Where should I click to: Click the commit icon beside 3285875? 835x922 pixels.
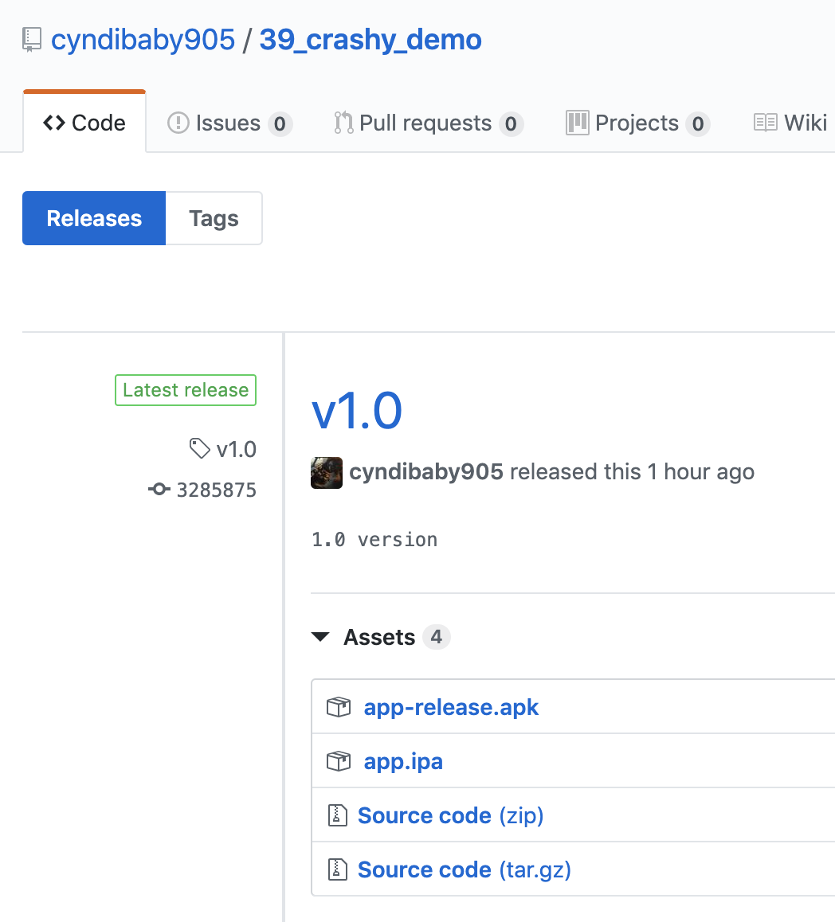[159, 490]
